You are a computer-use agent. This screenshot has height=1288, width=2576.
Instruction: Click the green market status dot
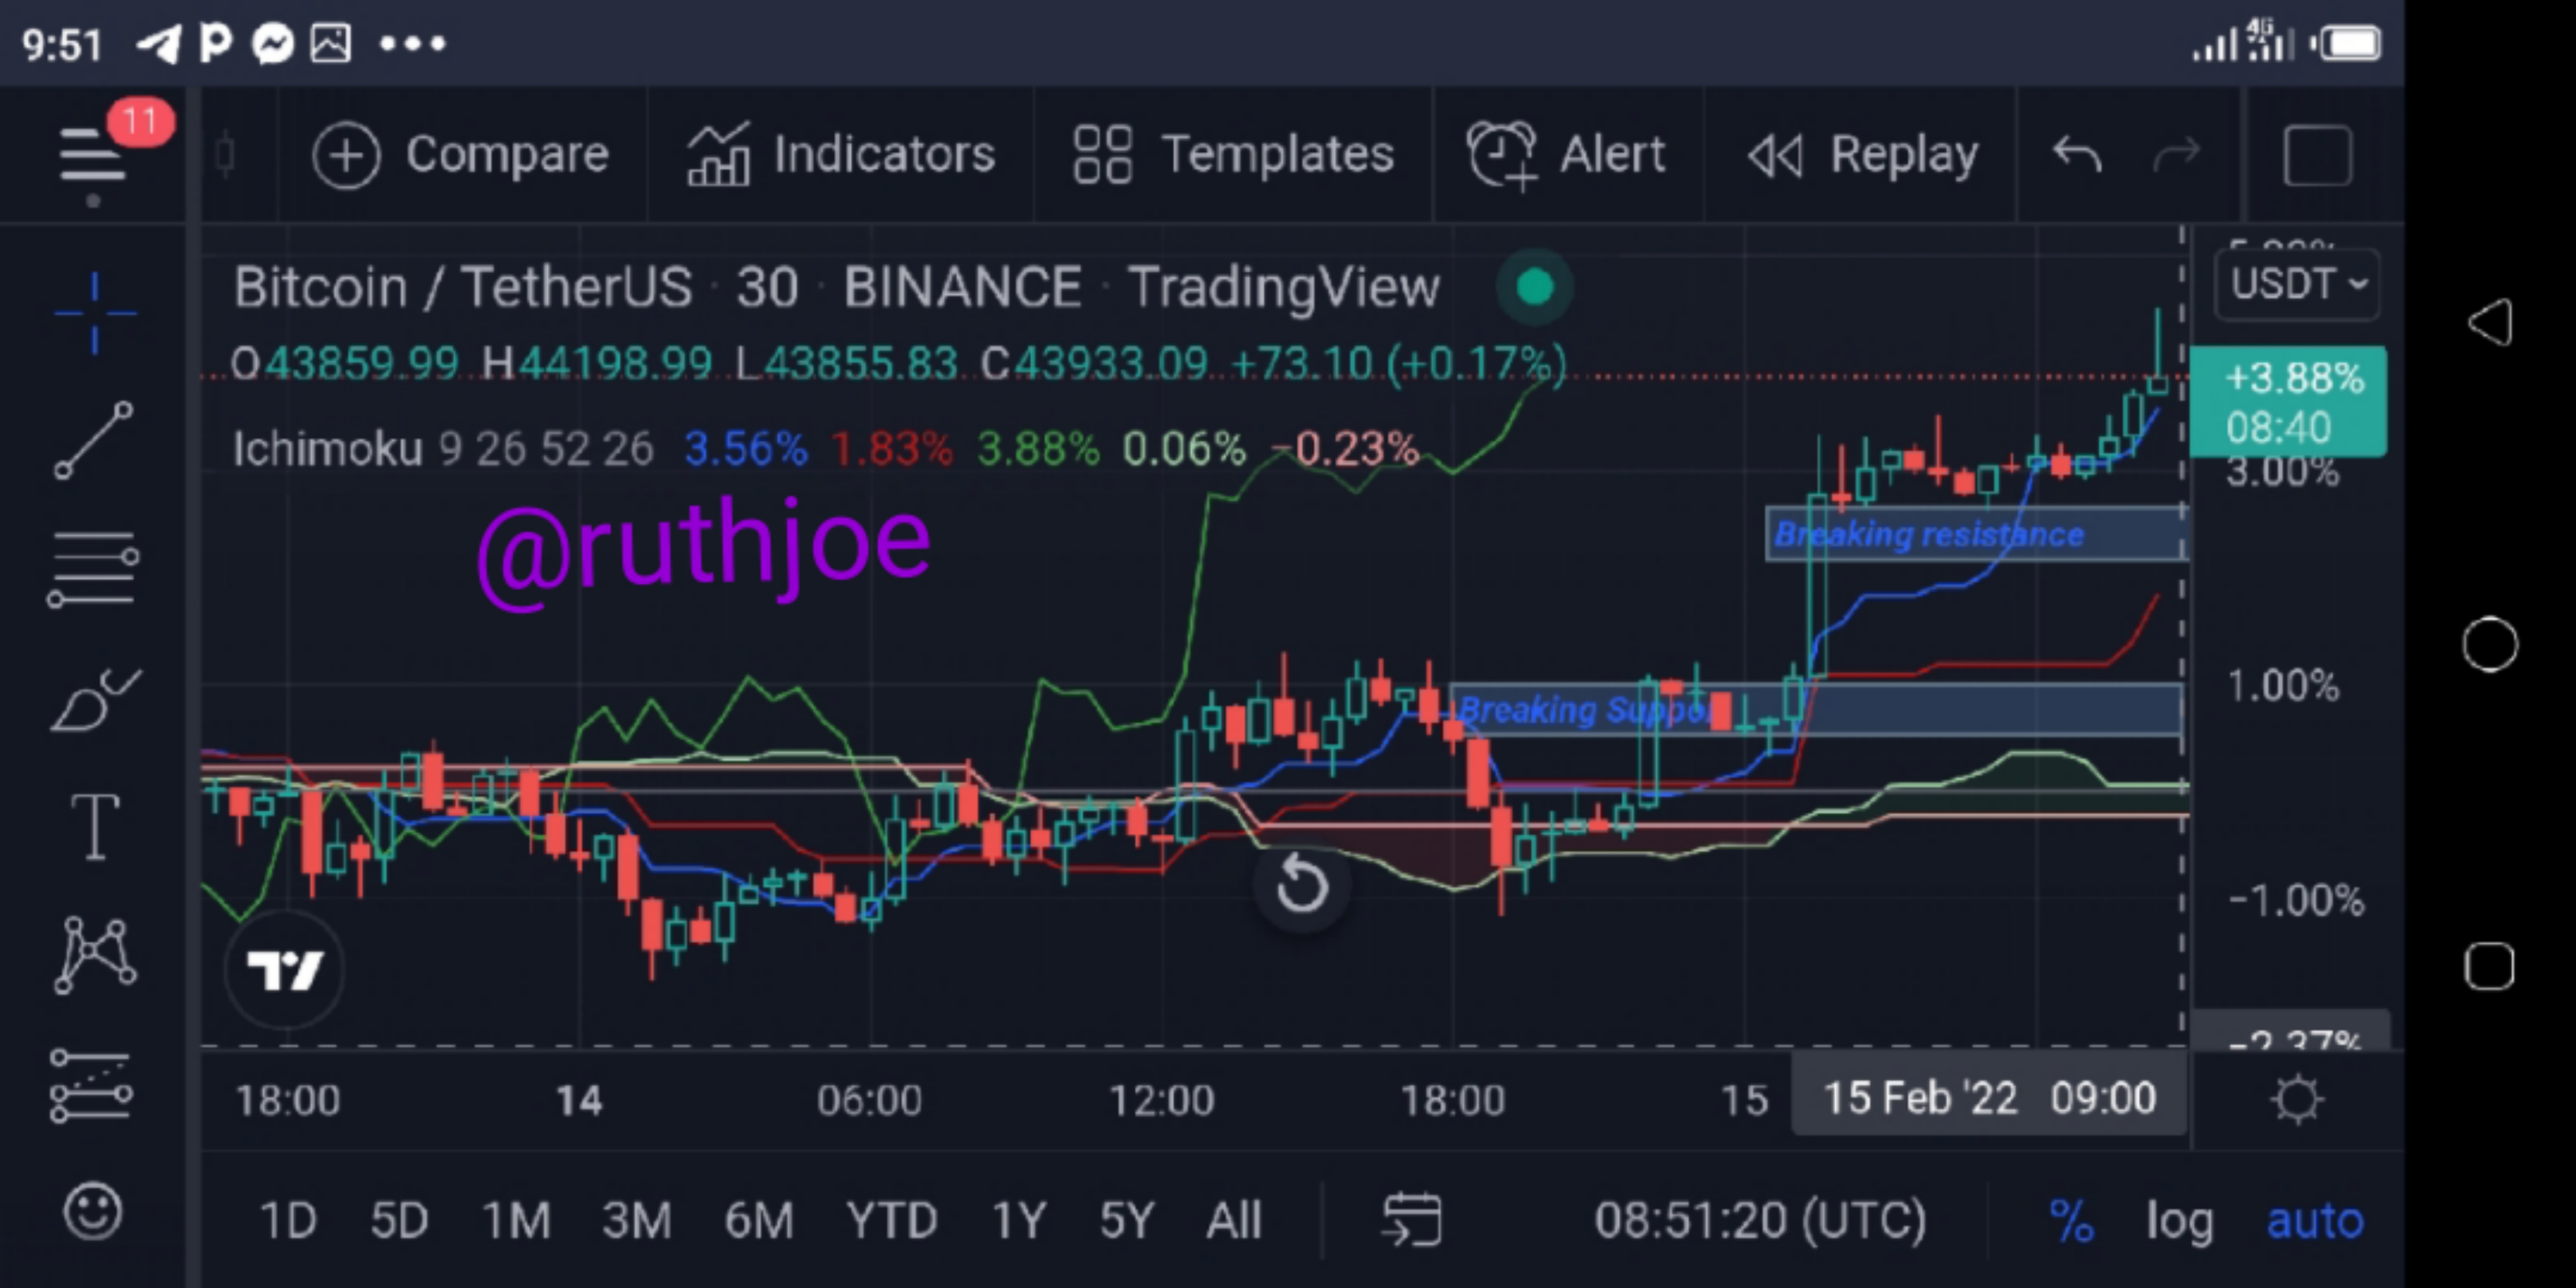click(1535, 287)
